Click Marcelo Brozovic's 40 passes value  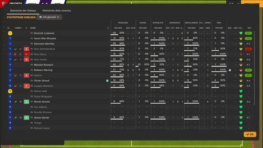pyautogui.click(x=114, y=65)
